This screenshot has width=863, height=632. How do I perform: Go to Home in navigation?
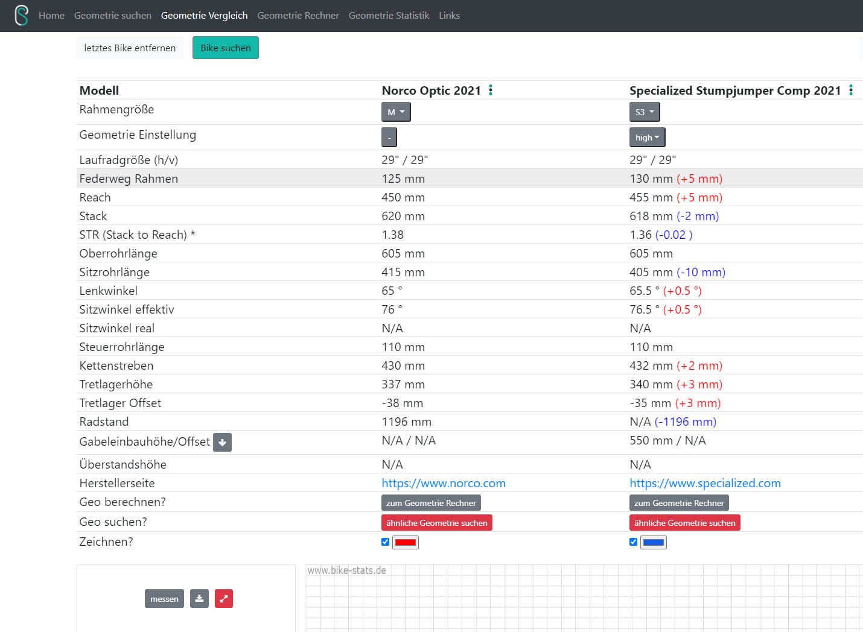click(51, 16)
